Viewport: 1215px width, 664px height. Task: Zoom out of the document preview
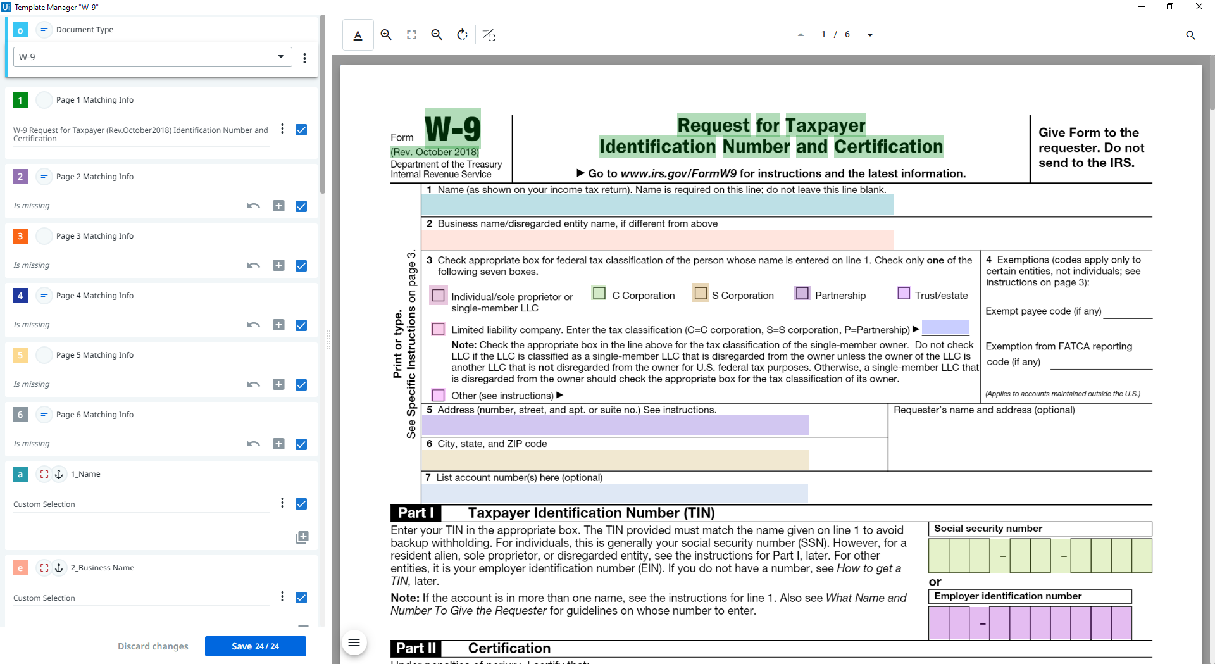(x=437, y=35)
